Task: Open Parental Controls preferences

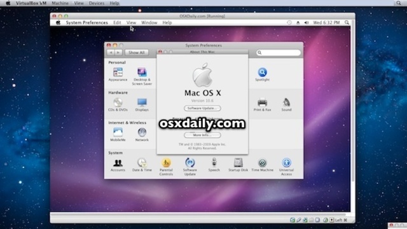Action: (166, 163)
